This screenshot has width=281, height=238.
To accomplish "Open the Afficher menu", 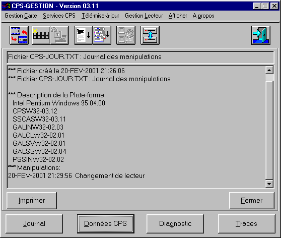I will coord(178,16).
